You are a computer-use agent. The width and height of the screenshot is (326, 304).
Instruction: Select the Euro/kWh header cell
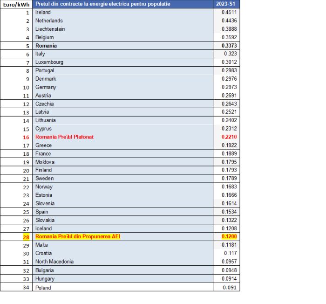[16, 4]
